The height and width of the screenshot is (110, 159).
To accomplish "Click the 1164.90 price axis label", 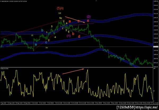I will (x=156, y=30).
